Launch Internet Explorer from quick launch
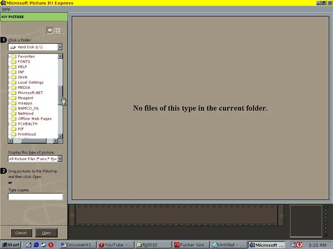 (36, 245)
